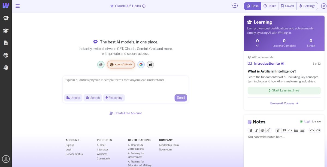
Task: Open the Community footer link
Action: click(104, 159)
